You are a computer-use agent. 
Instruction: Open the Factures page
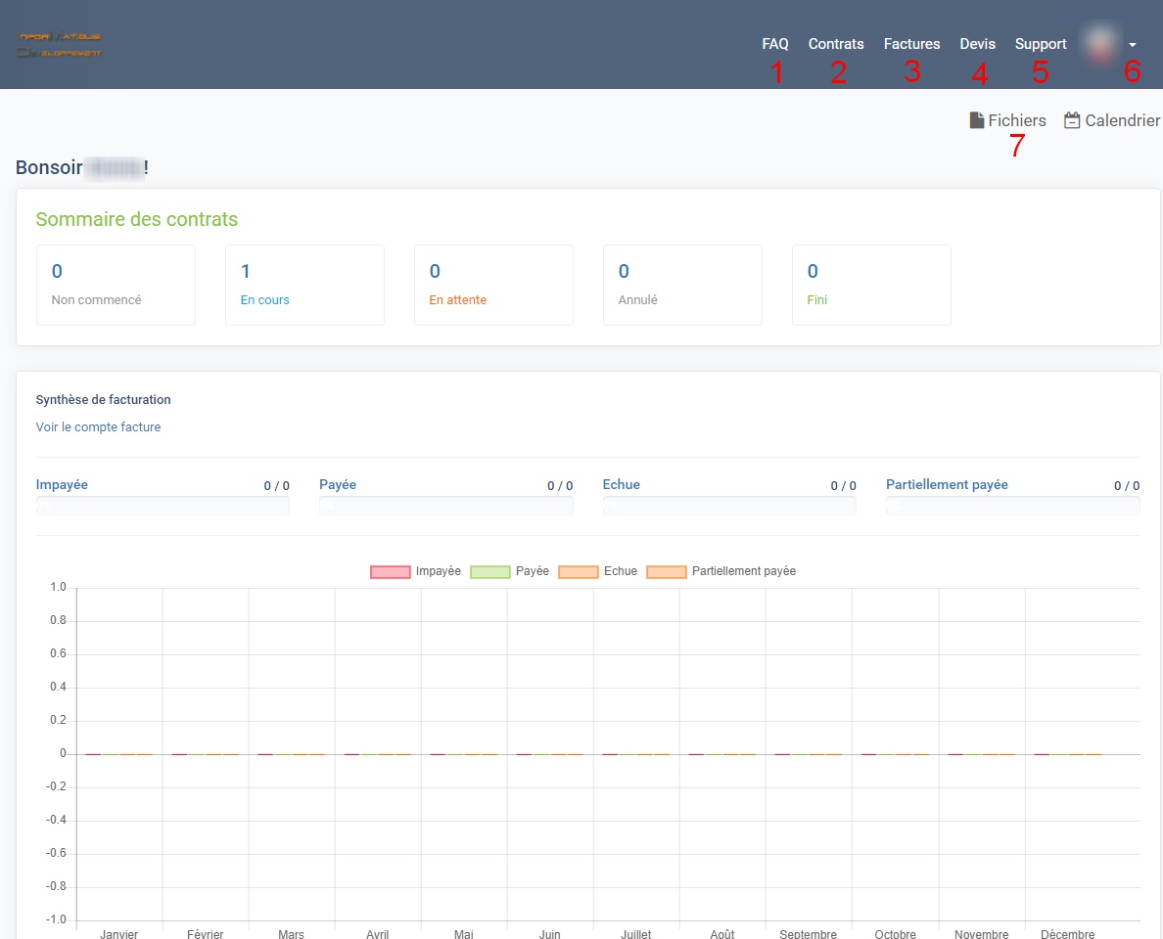pyautogui.click(x=911, y=44)
